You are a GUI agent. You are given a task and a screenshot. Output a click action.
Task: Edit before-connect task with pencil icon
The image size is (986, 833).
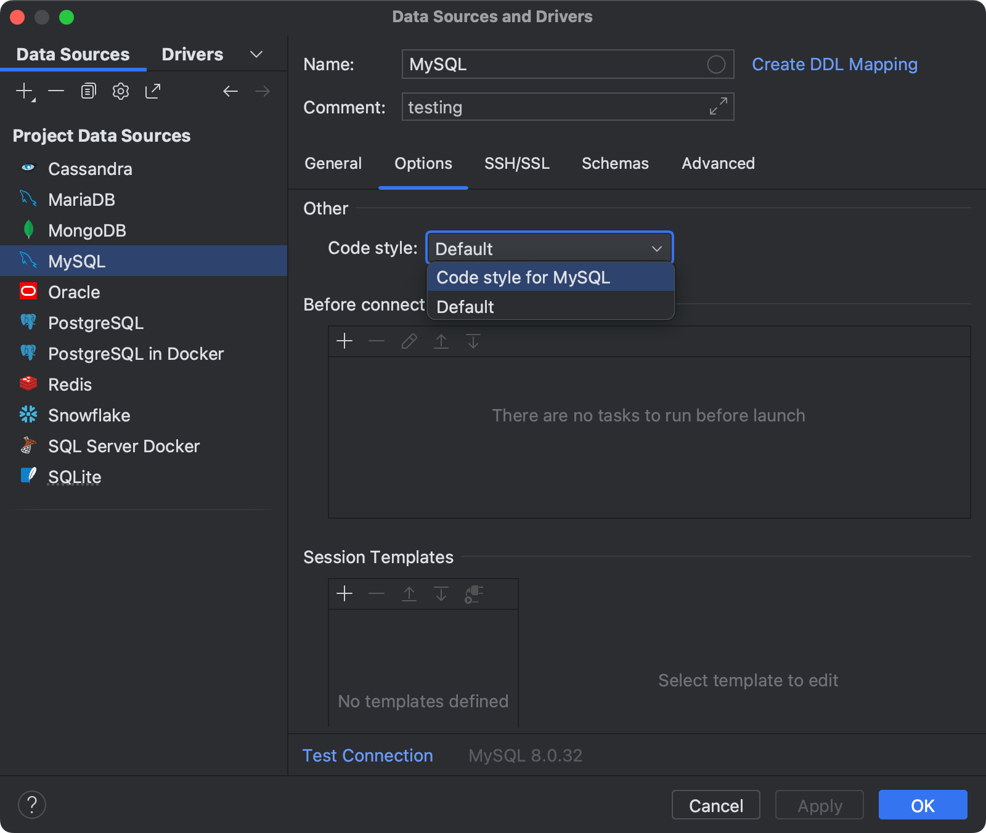tap(409, 341)
